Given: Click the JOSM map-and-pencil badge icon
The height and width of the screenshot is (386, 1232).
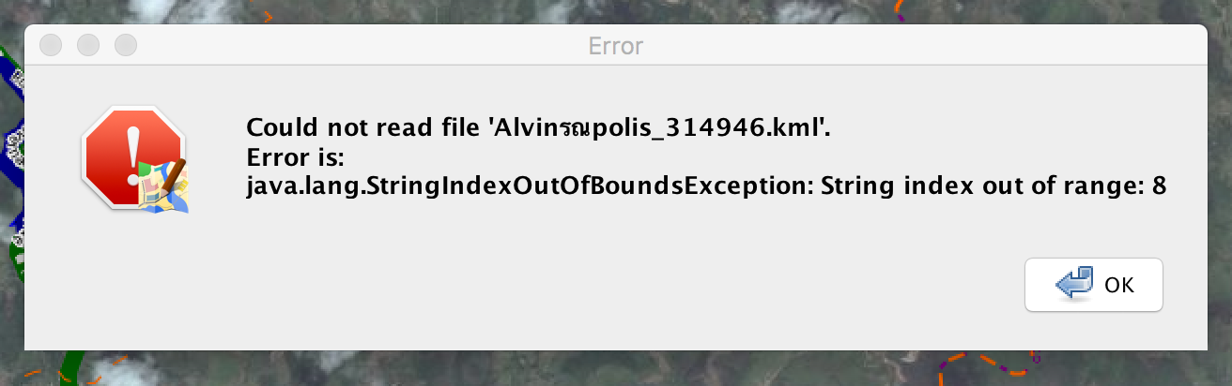Looking at the screenshot, I should pyautogui.click(x=163, y=186).
